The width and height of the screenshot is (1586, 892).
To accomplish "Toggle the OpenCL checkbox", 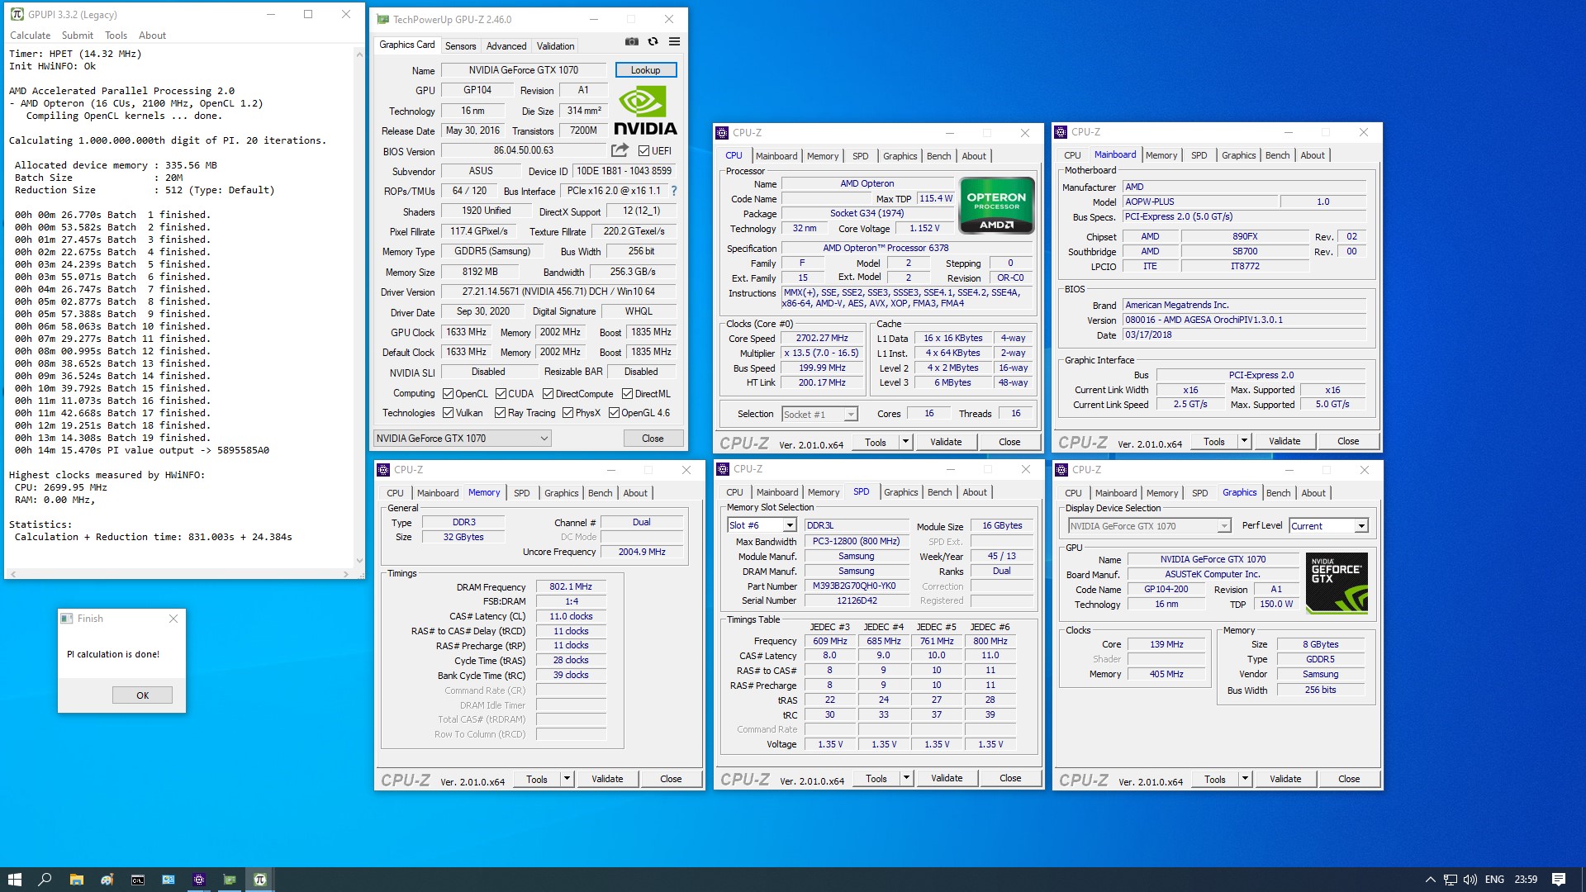I will point(448,394).
